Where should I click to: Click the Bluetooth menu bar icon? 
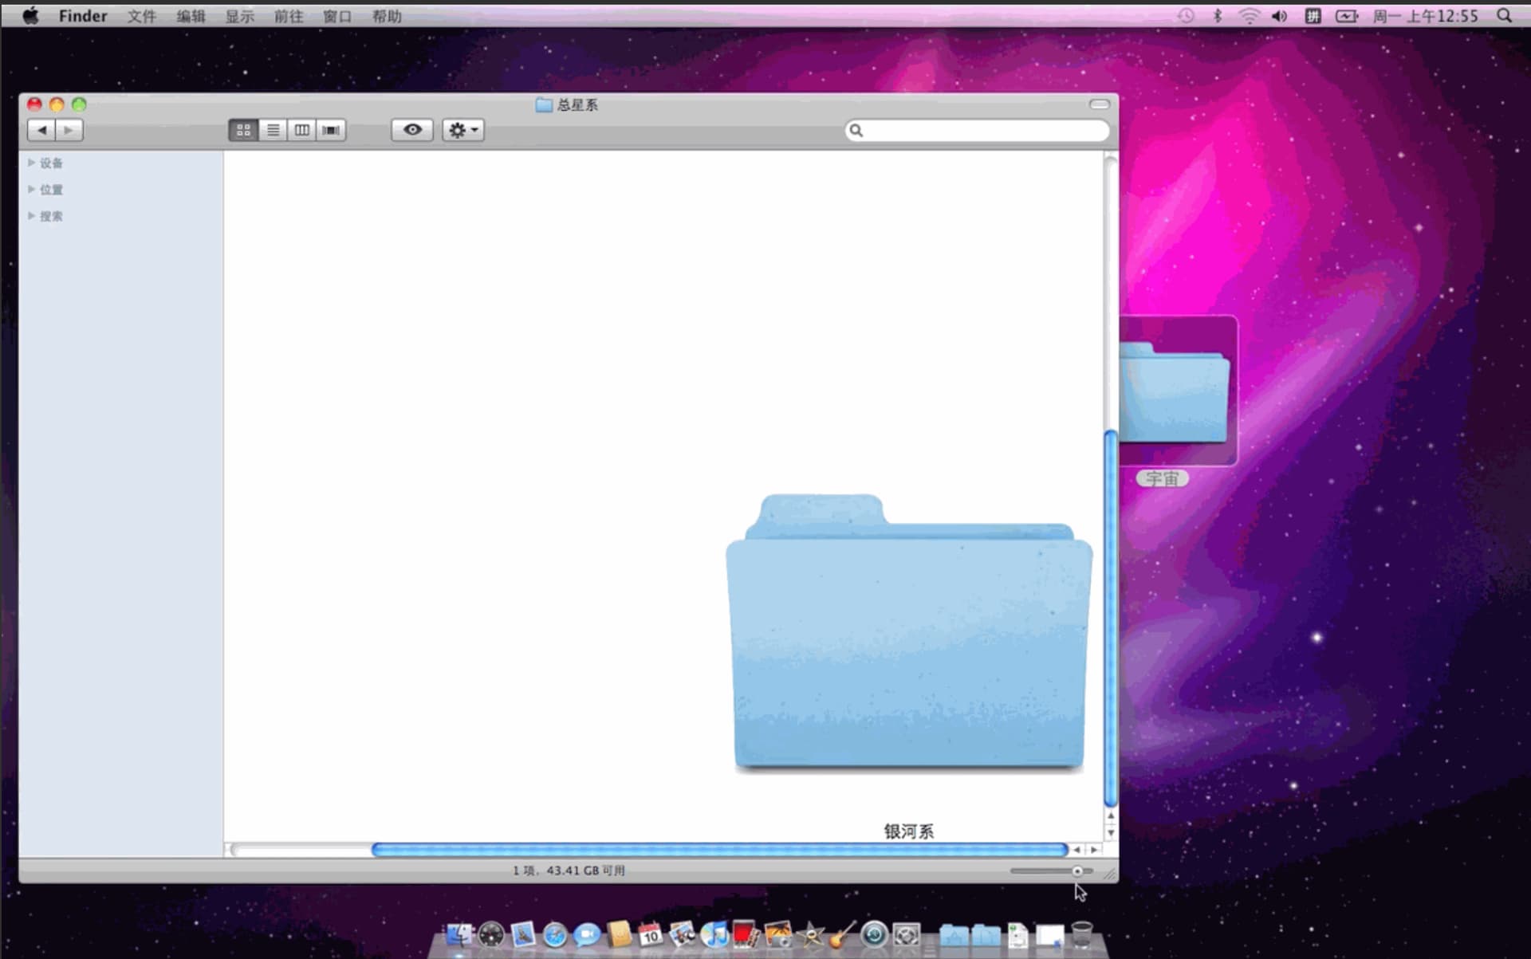(1218, 16)
